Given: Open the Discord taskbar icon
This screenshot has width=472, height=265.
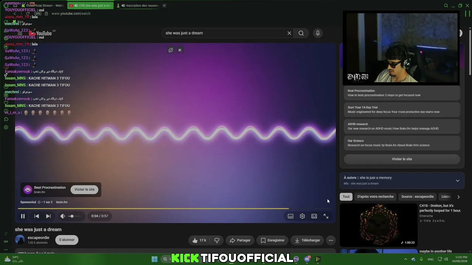Looking at the screenshot, I should tap(307, 259).
